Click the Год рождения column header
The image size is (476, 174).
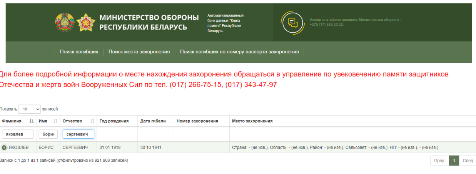(114, 121)
